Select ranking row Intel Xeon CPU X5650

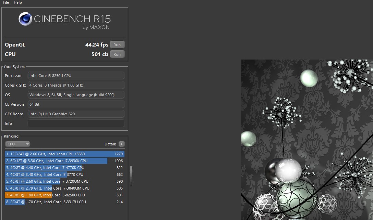[64, 154]
